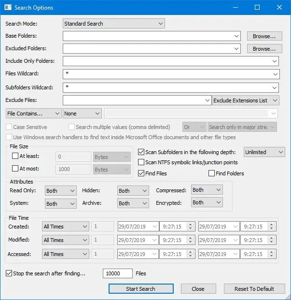Viewport: 291px width, 300px height.
Task: Click the Search Options window icon
Action: (x=8, y=7)
